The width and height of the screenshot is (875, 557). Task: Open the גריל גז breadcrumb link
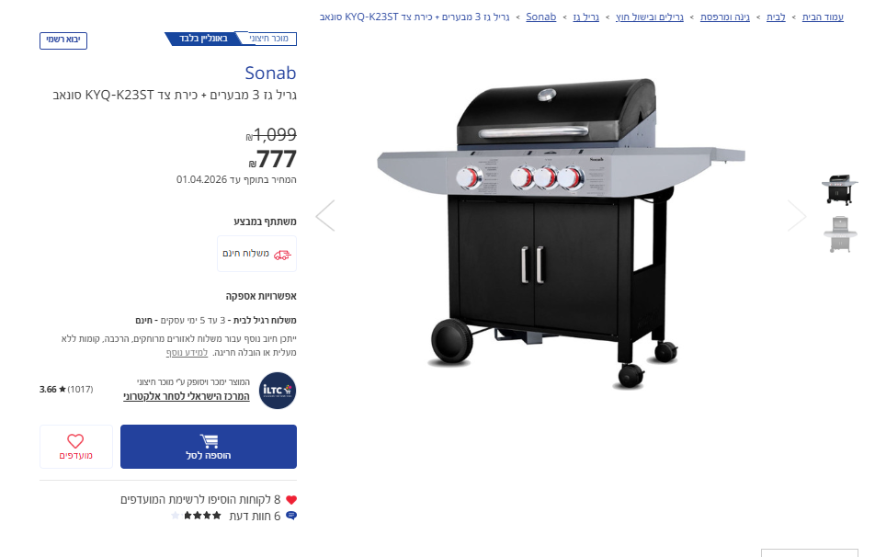pos(586,17)
